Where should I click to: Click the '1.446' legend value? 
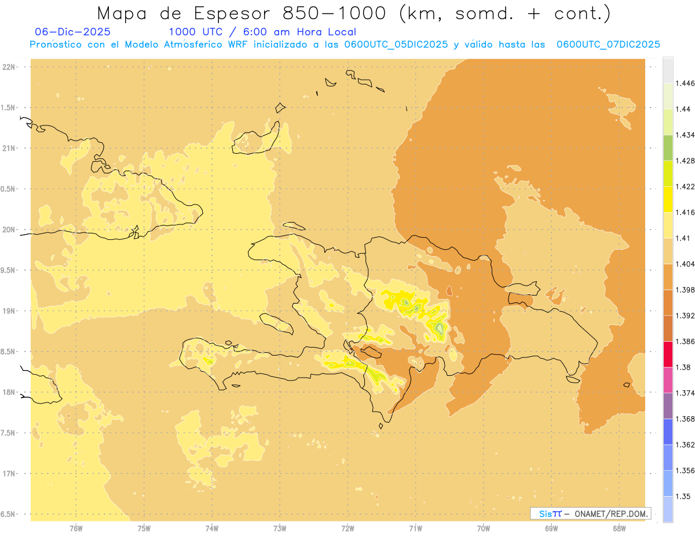[685, 83]
